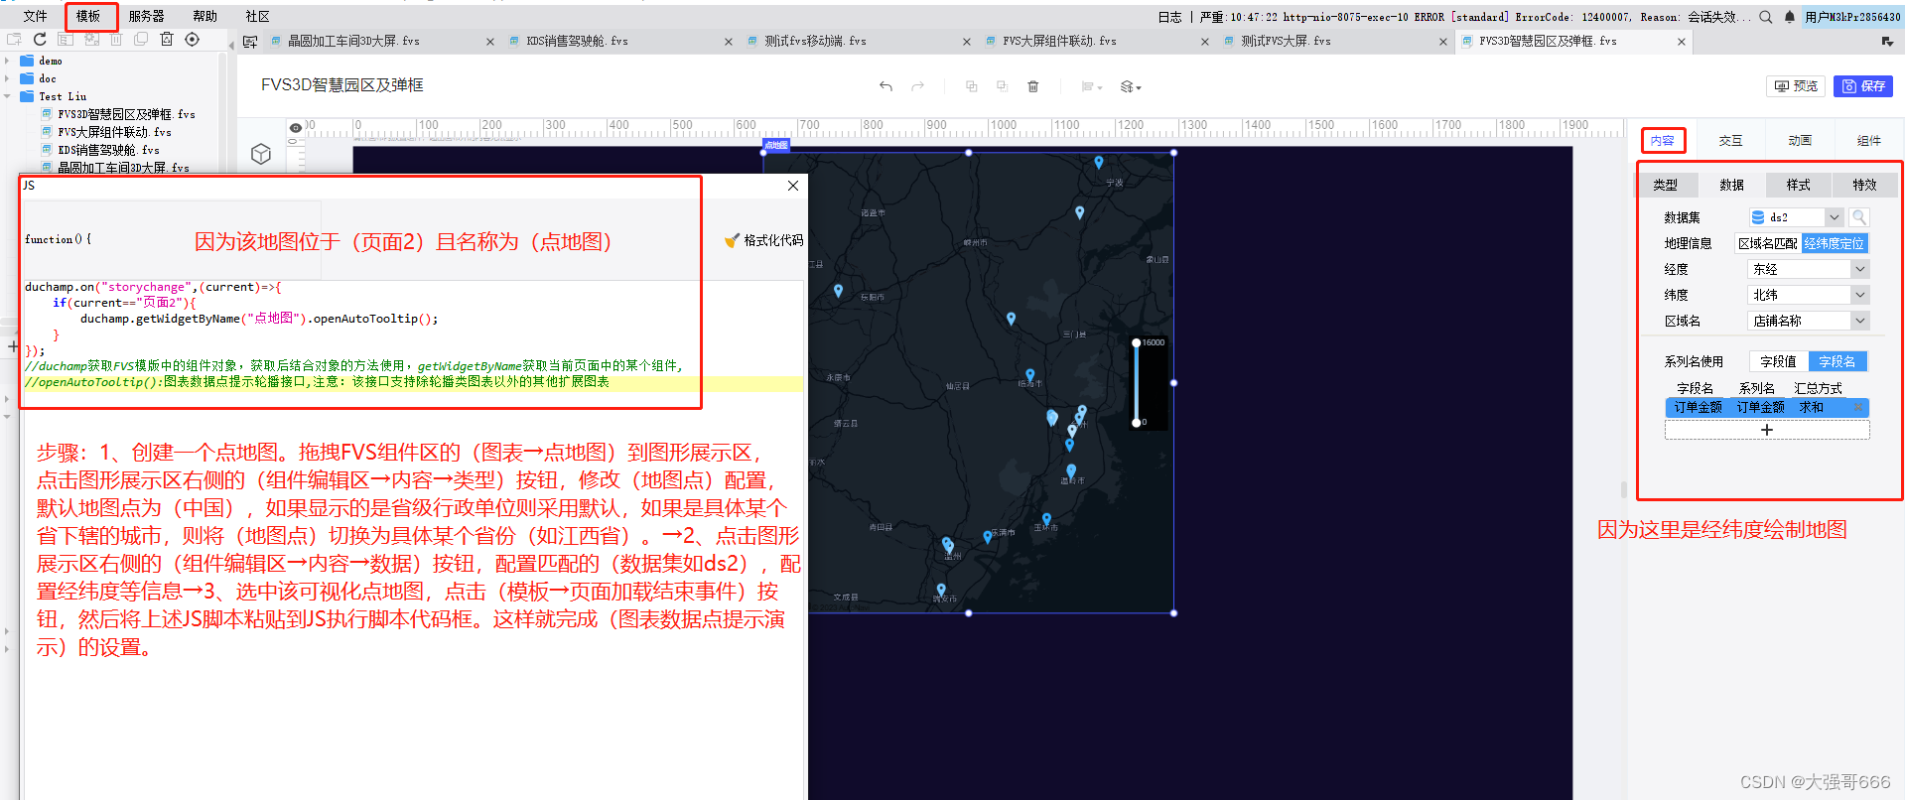Open the 数据集 ds2 dropdown

[x=1835, y=217]
